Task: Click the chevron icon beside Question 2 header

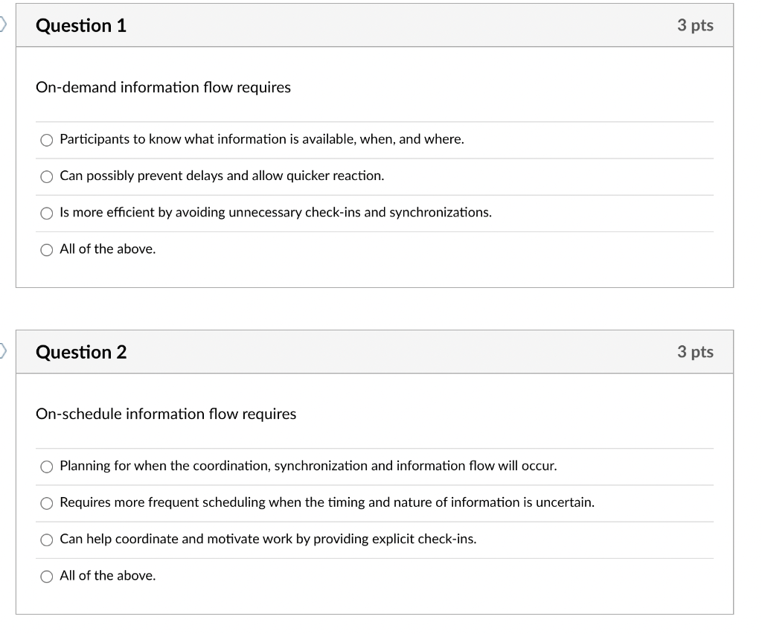Action: (x=2, y=349)
